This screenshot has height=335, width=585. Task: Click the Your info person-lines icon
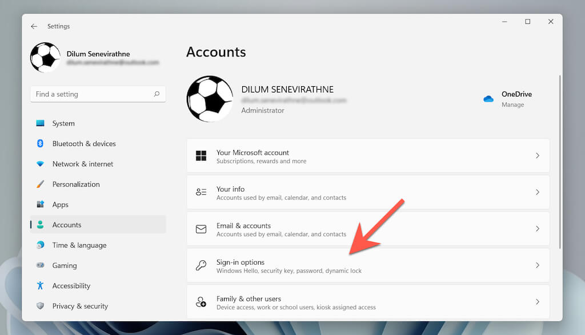pyautogui.click(x=201, y=192)
